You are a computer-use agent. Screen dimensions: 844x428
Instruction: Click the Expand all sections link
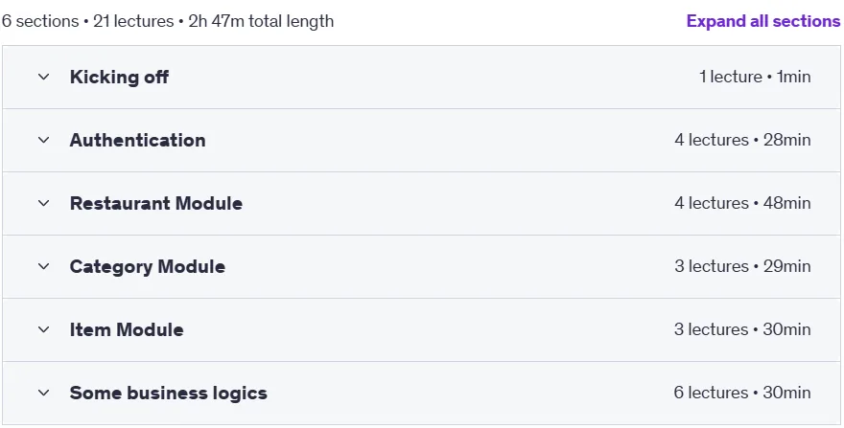(x=763, y=21)
